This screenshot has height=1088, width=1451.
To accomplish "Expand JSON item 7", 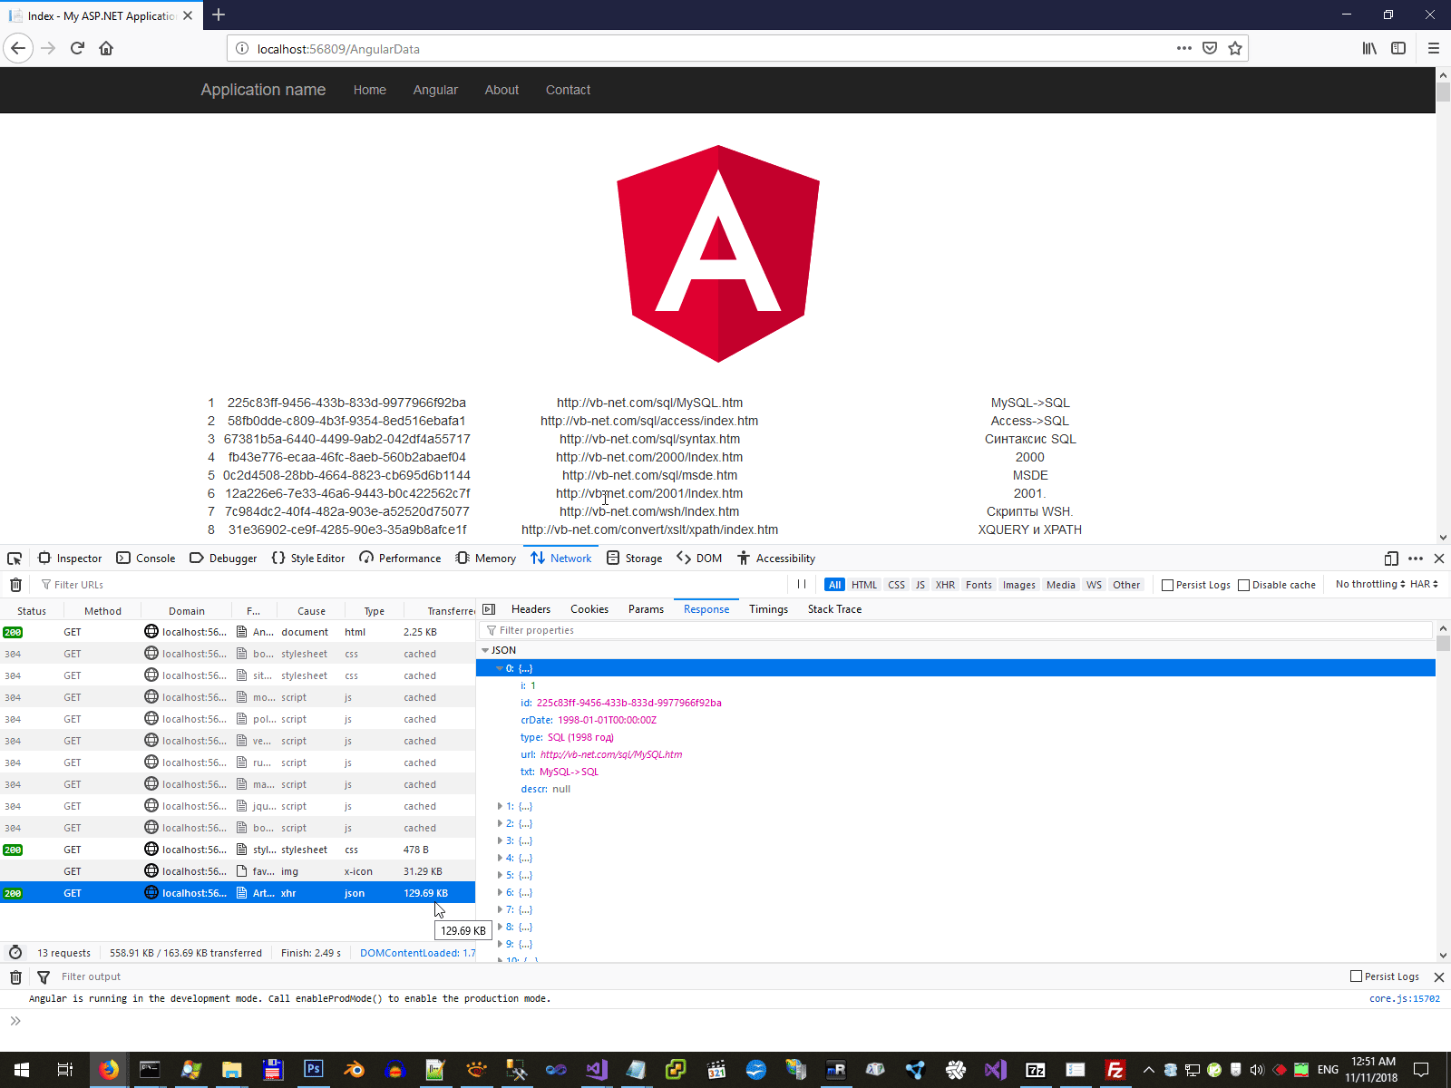I will click(x=500, y=909).
